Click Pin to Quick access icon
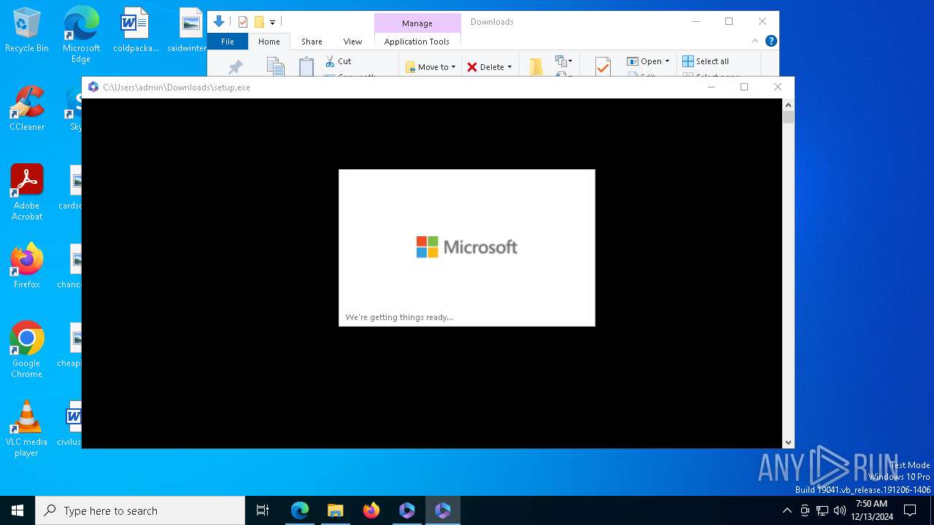 coord(235,68)
